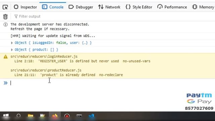This screenshot has width=215, height=121.
Task: Expand the isLoggedIn Object entry
Action: pos(12,43)
